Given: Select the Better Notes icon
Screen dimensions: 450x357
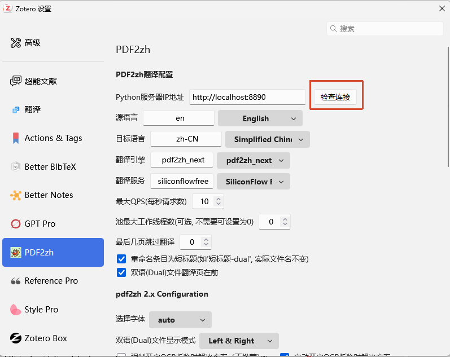Looking at the screenshot, I should (x=16, y=195).
